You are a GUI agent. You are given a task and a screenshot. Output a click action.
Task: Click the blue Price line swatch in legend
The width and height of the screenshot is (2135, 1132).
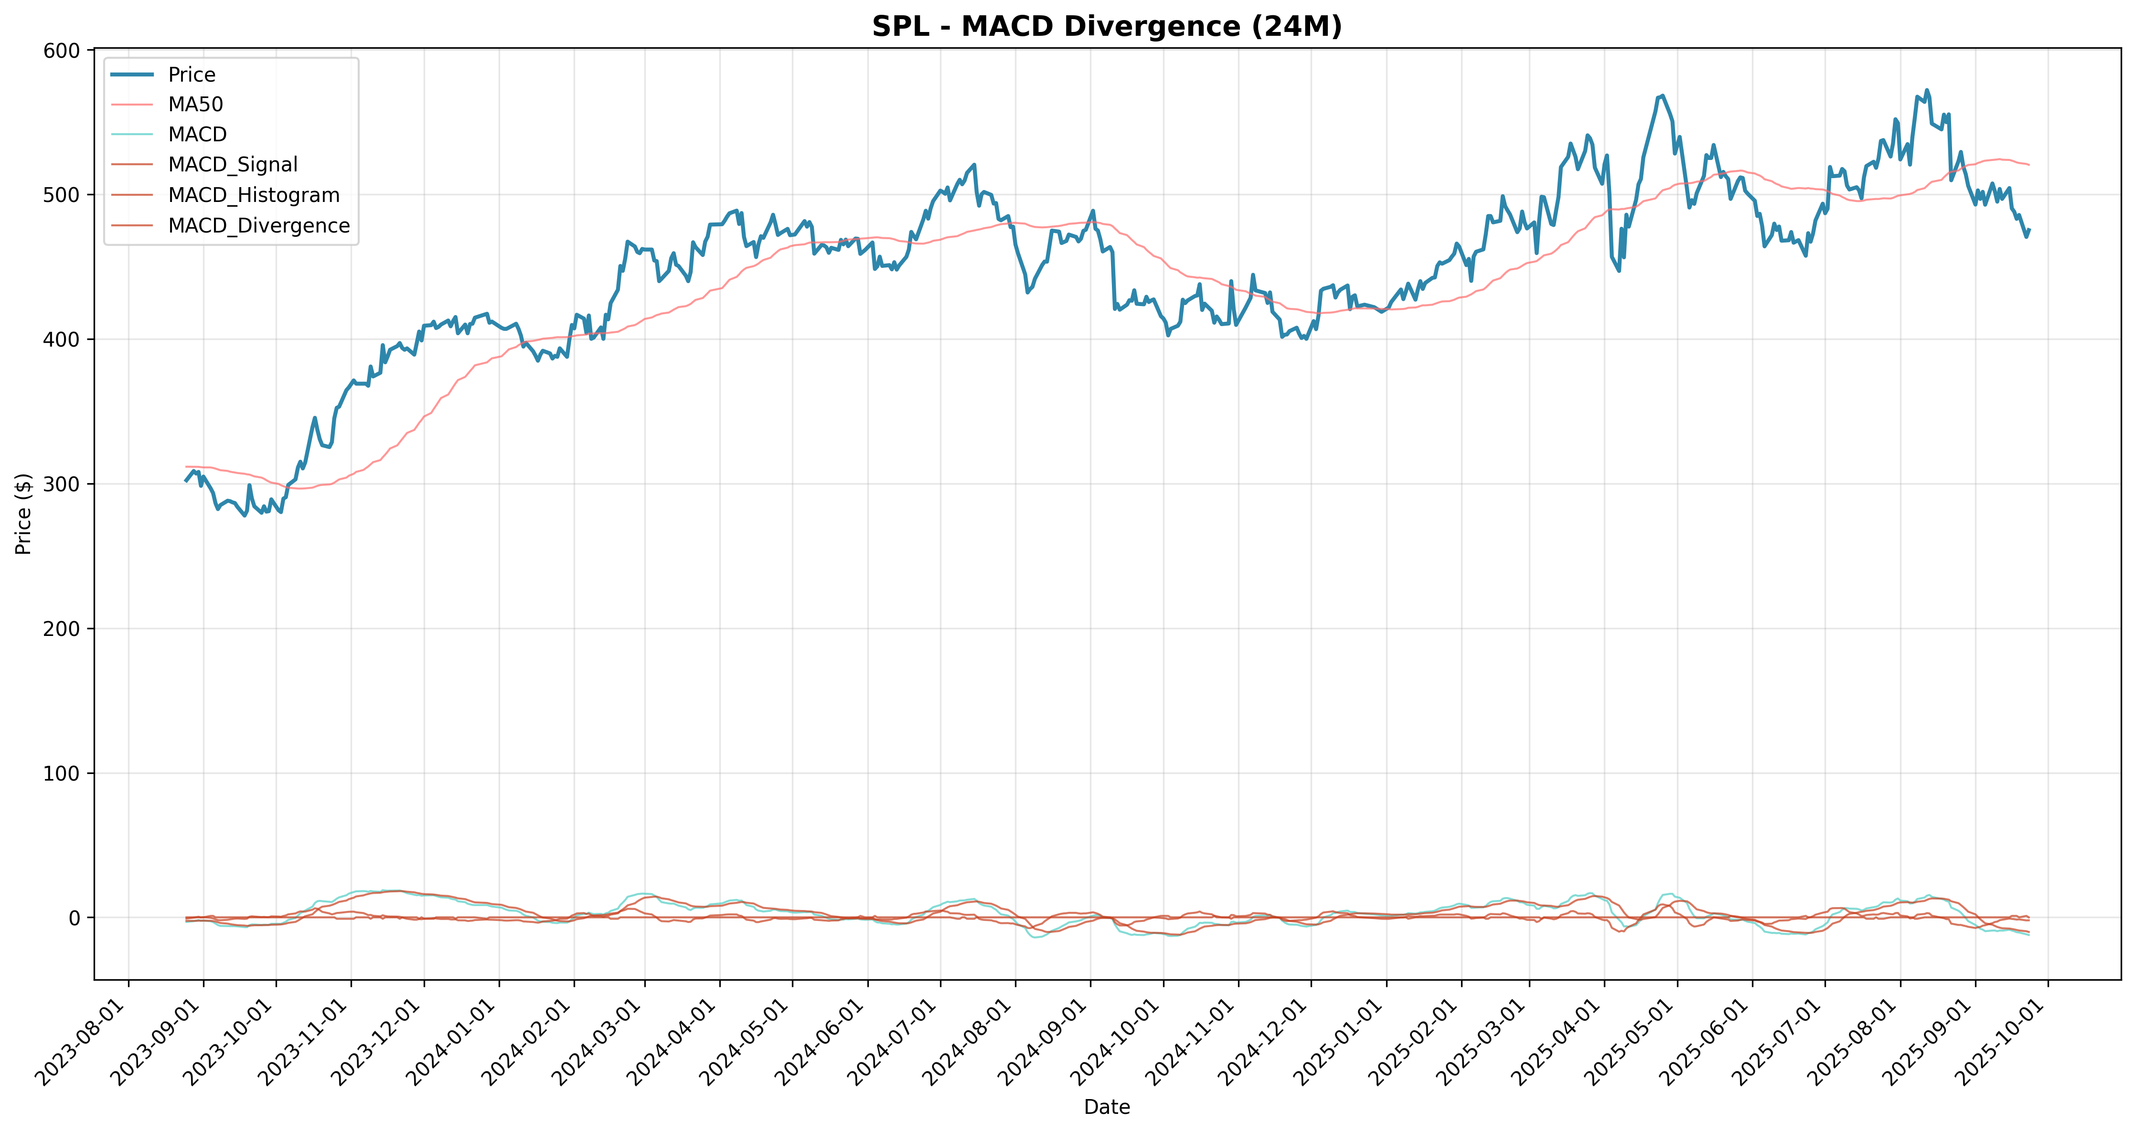click(x=133, y=74)
